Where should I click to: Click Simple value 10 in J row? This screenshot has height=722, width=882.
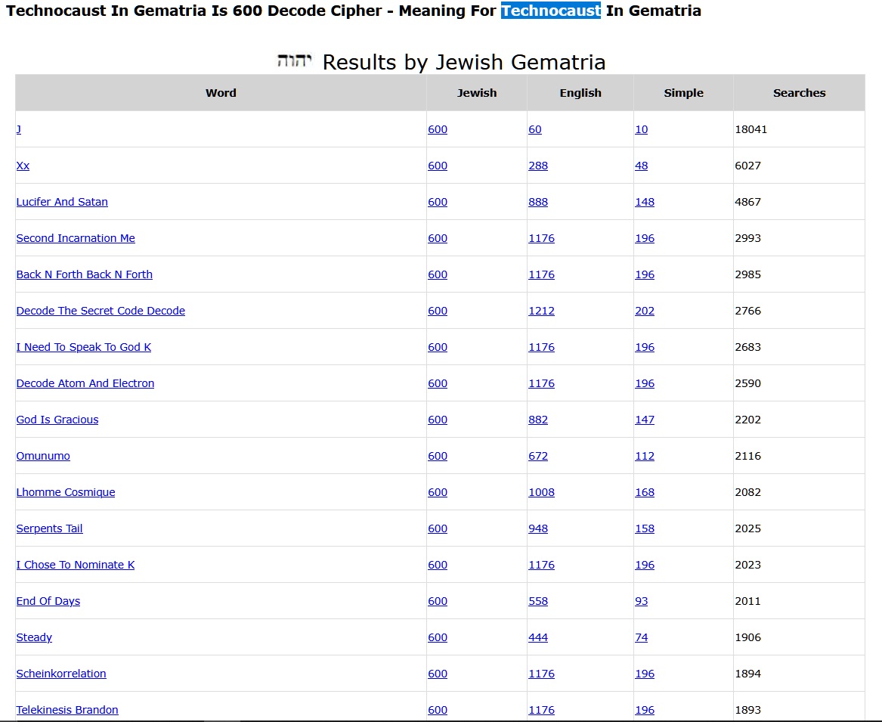tap(641, 129)
